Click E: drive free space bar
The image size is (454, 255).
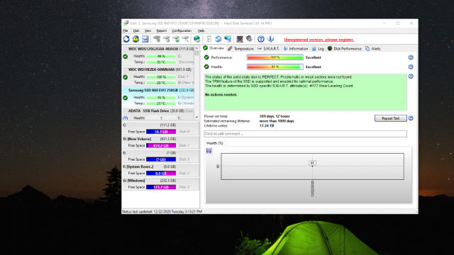pyautogui.click(x=161, y=159)
